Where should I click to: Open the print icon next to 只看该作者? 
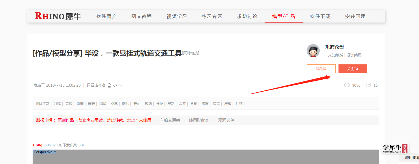[109, 85]
